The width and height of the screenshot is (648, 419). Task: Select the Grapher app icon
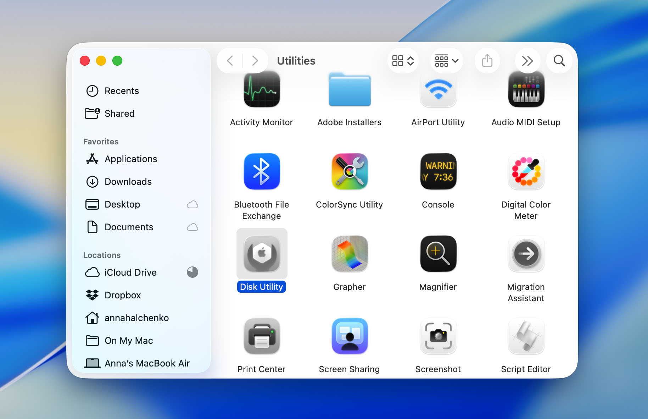pyautogui.click(x=350, y=254)
